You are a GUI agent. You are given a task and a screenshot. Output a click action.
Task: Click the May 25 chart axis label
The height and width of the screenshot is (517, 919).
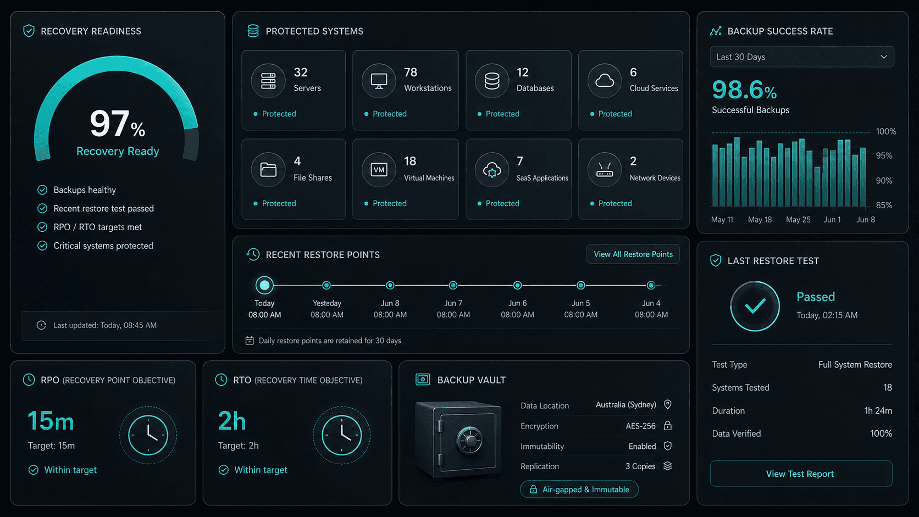click(x=798, y=219)
